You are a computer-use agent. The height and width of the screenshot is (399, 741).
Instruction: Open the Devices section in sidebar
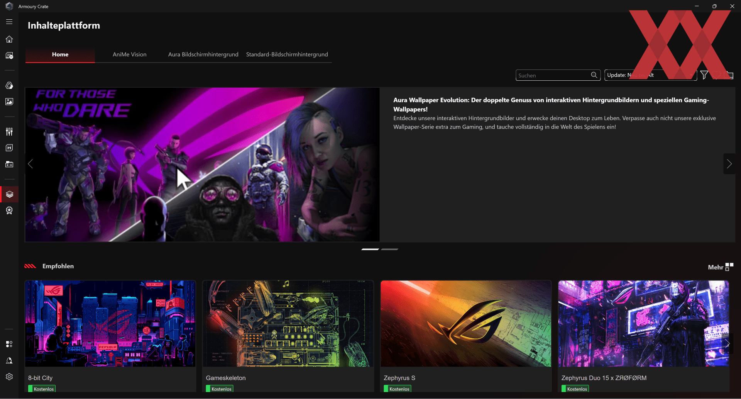pos(9,56)
